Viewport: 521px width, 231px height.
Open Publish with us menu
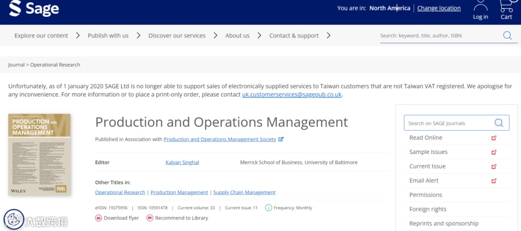(x=108, y=36)
